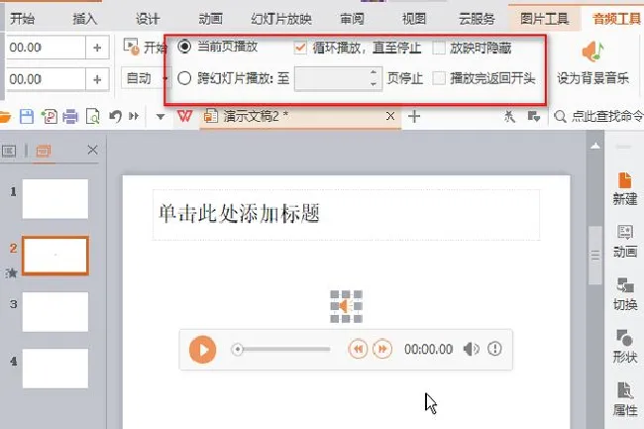The image size is (644, 429).
Task: Click the feedback heart icon
Action: [533, 117]
